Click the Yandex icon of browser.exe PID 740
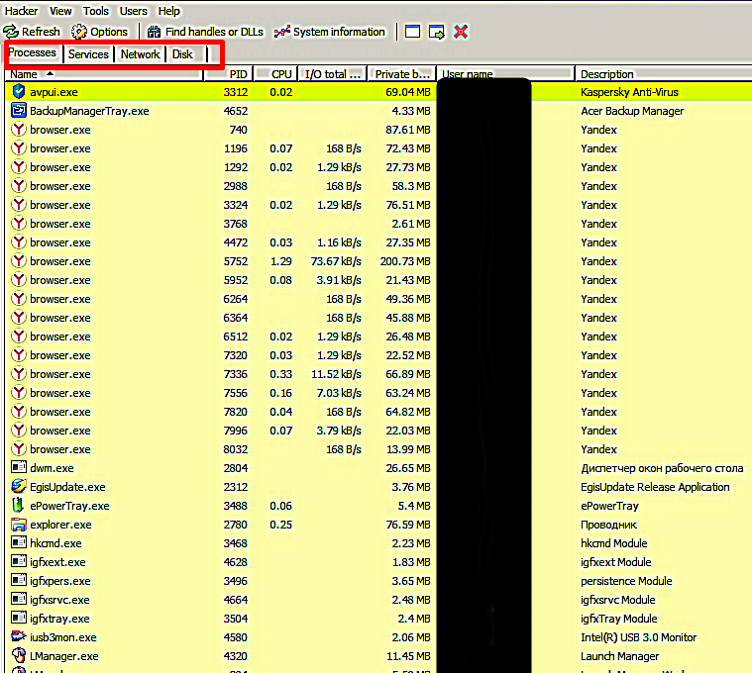Viewport: 752px width, 673px height. coord(18,130)
